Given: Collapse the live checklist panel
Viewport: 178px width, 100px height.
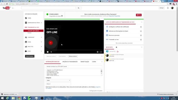Looking at the screenshot, I should (142, 22).
